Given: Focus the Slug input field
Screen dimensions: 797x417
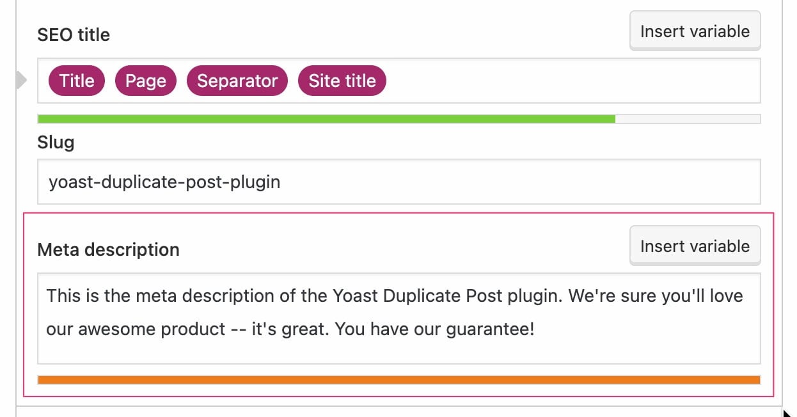Looking at the screenshot, I should [512, 182].
